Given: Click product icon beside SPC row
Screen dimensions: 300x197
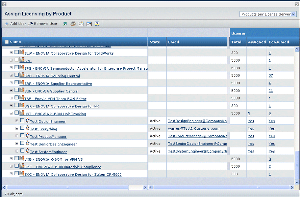Looking at the screenshot, I should pos(22,60).
